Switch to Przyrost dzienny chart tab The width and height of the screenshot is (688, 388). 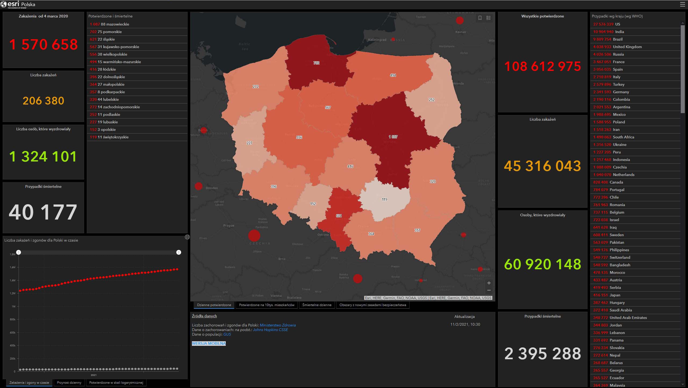pyautogui.click(x=69, y=382)
